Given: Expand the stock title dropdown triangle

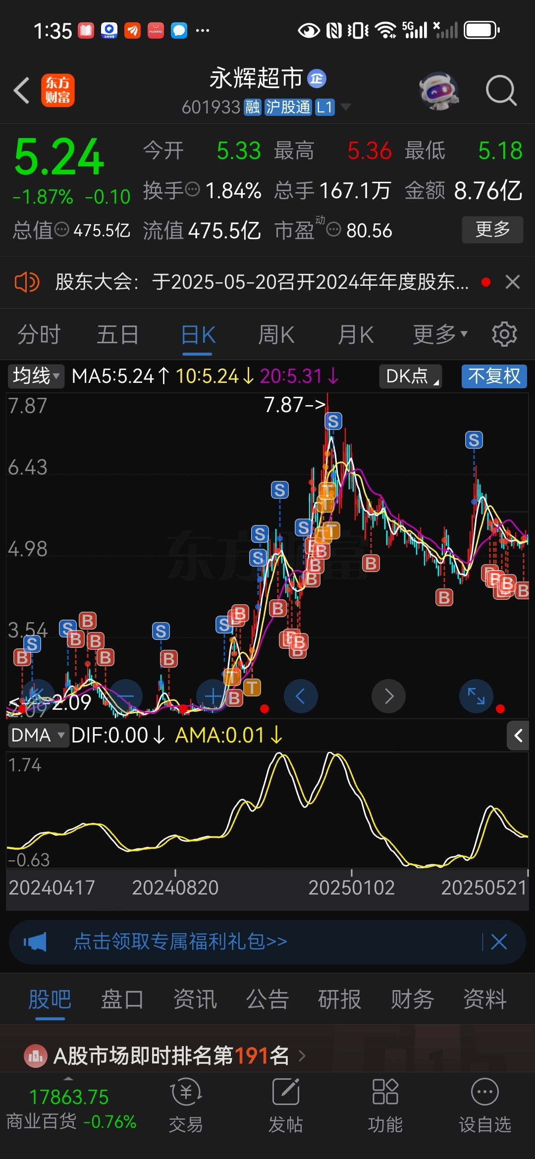Looking at the screenshot, I should coord(345,106).
